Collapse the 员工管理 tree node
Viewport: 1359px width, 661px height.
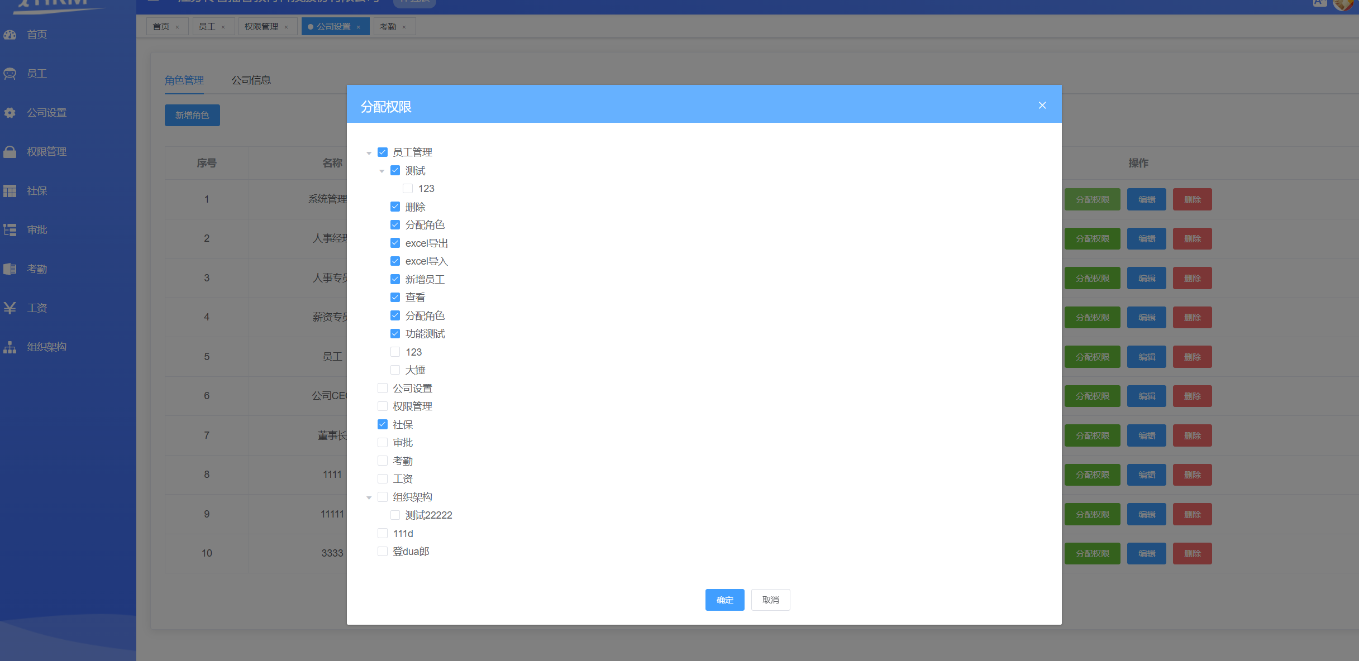369,153
